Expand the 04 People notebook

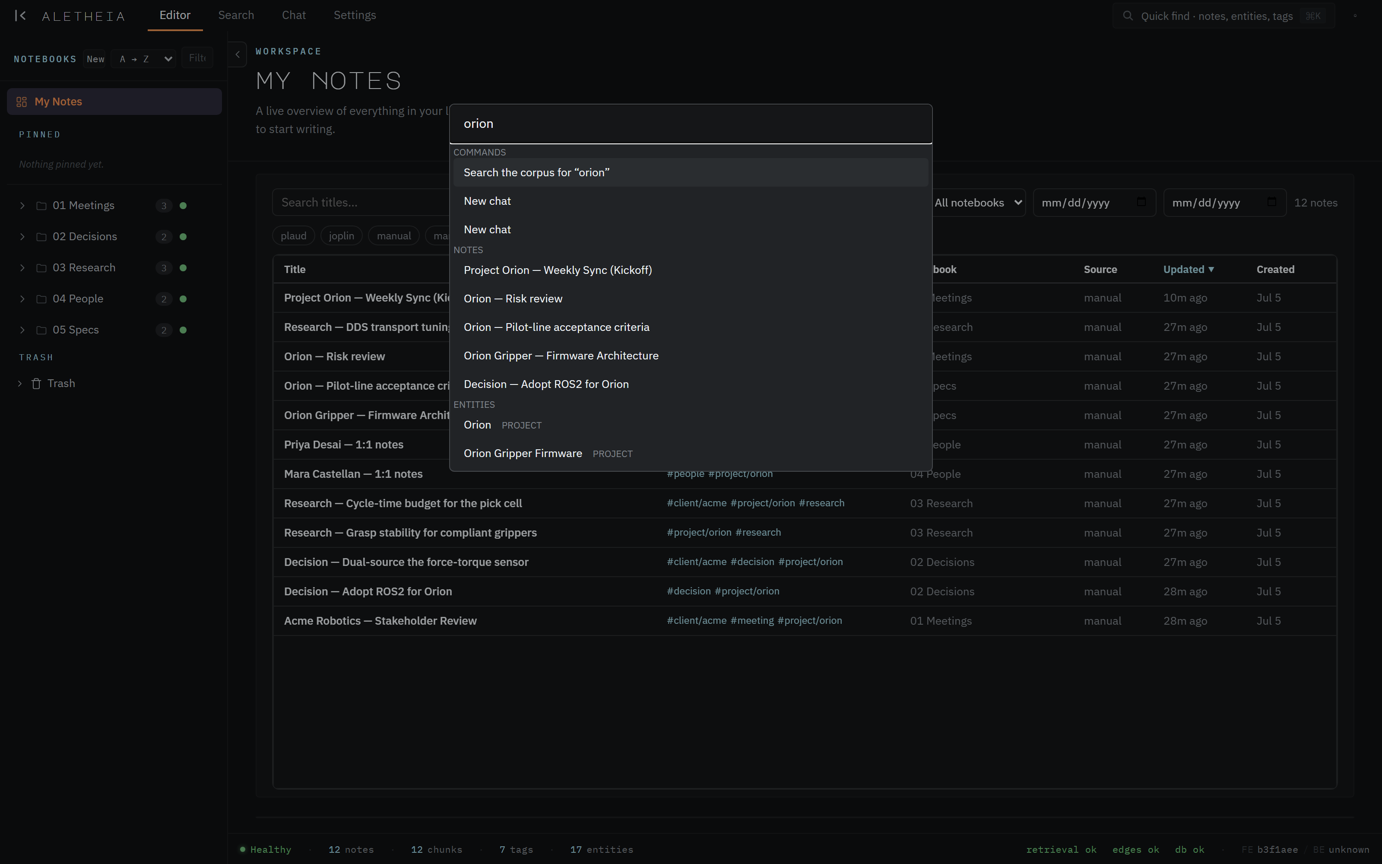coord(22,299)
